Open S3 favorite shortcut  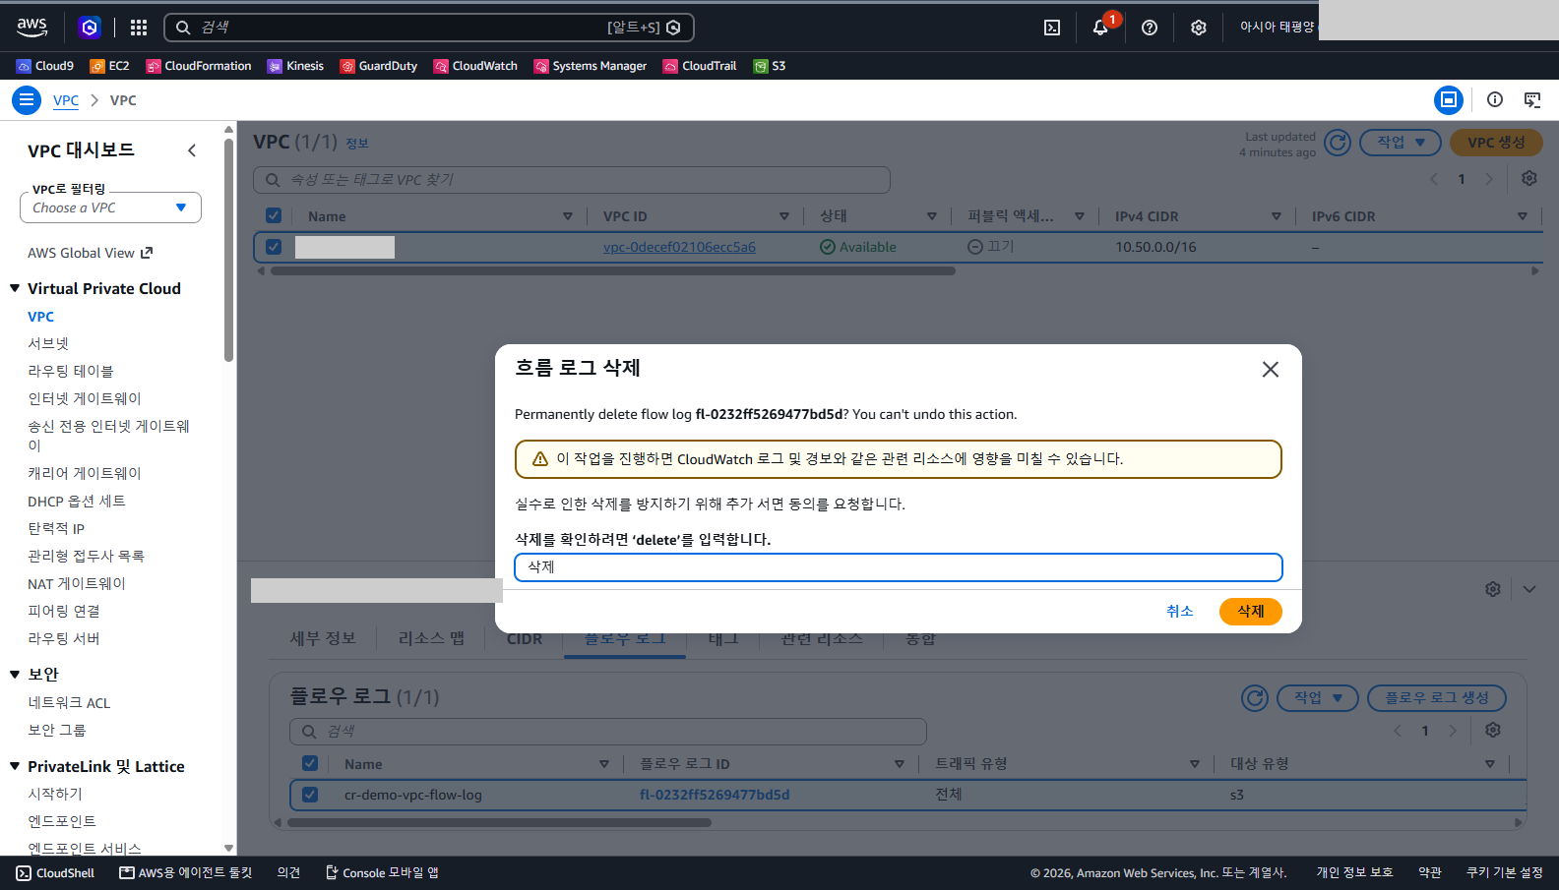[770, 66]
